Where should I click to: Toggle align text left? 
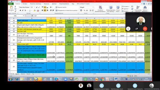coord(42,10)
